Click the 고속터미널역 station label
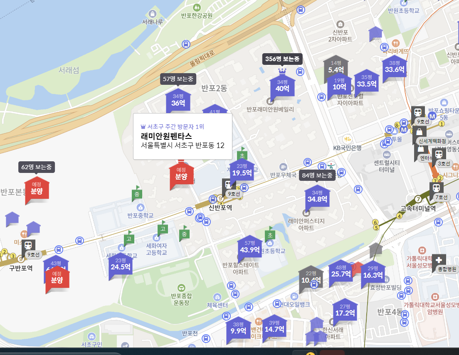This screenshot has height=355, width=459. [x=418, y=208]
